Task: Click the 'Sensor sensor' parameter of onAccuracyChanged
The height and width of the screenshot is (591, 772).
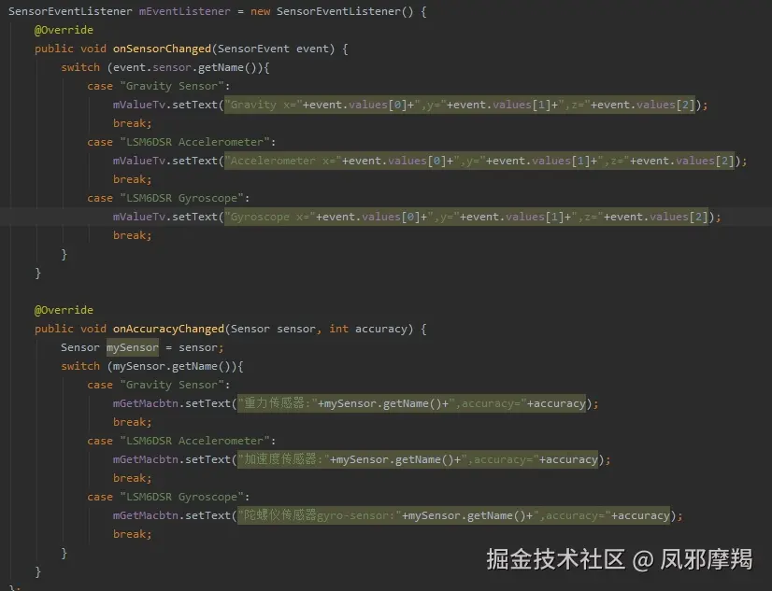Action: (x=273, y=329)
